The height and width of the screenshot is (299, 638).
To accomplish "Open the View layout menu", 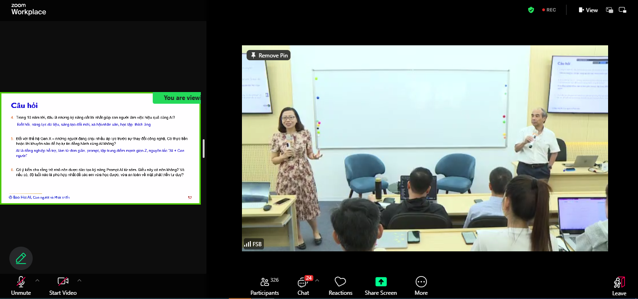I will click(x=588, y=10).
